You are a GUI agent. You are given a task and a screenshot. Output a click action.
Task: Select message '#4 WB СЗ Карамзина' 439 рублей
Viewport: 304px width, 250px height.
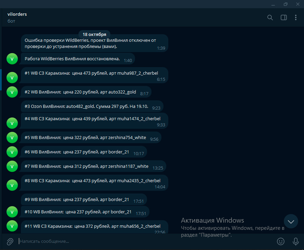pos(94,121)
